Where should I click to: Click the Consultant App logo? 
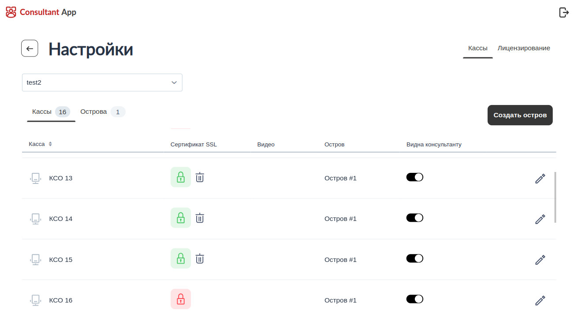coord(41,12)
